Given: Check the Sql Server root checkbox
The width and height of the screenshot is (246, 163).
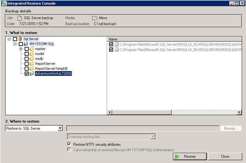Looking at the screenshot, I should click(15, 39).
